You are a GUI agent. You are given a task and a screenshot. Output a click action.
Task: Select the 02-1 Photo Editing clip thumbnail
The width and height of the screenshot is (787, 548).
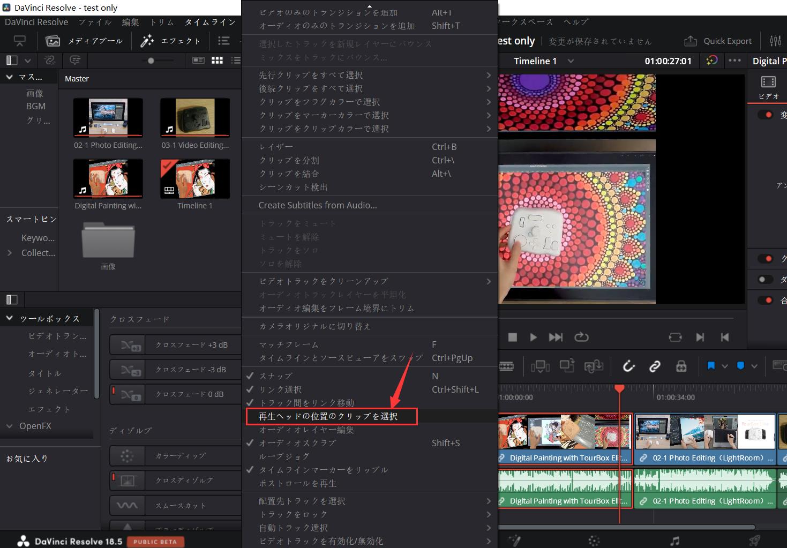click(x=108, y=118)
